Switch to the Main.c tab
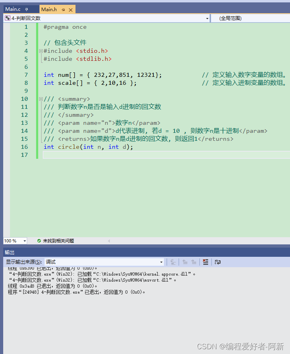The height and width of the screenshot is (354, 290). [x=13, y=9]
